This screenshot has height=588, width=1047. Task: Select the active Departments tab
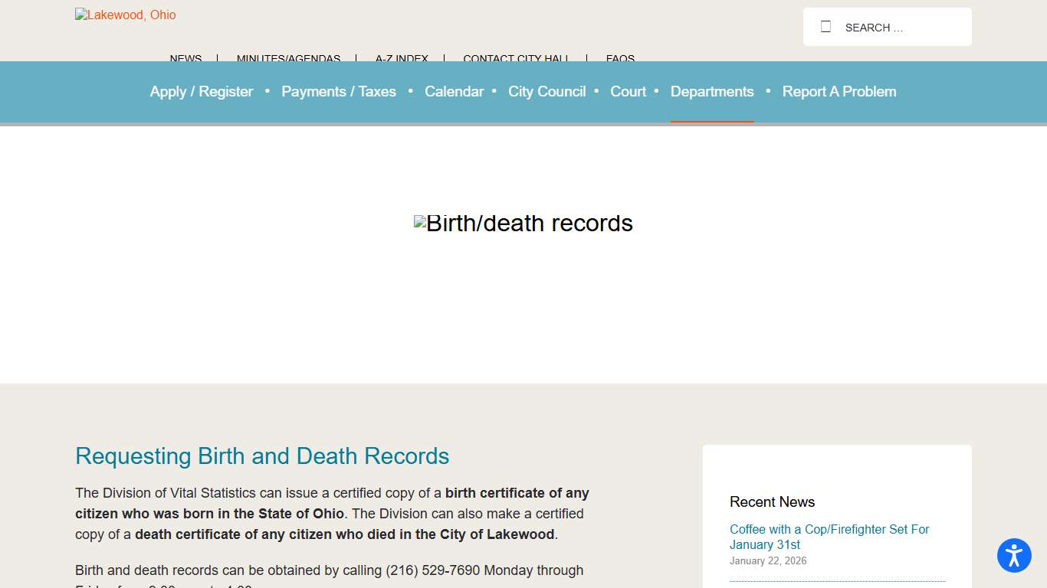711,92
